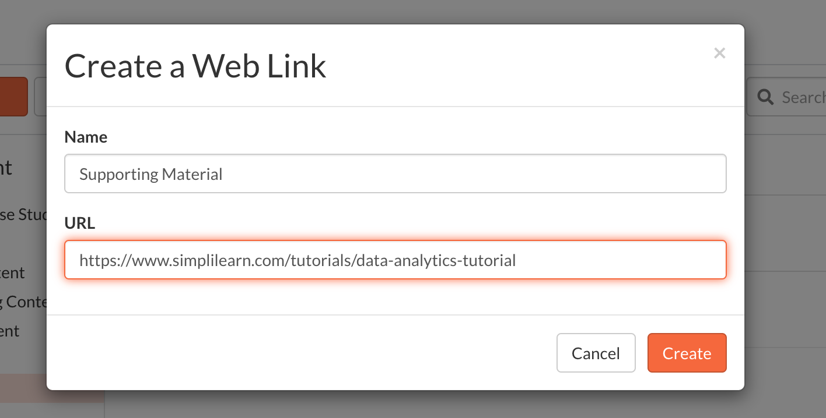826x418 pixels.
Task: Click the large sidebar heading ending "nt"
Action: [x=6, y=168]
